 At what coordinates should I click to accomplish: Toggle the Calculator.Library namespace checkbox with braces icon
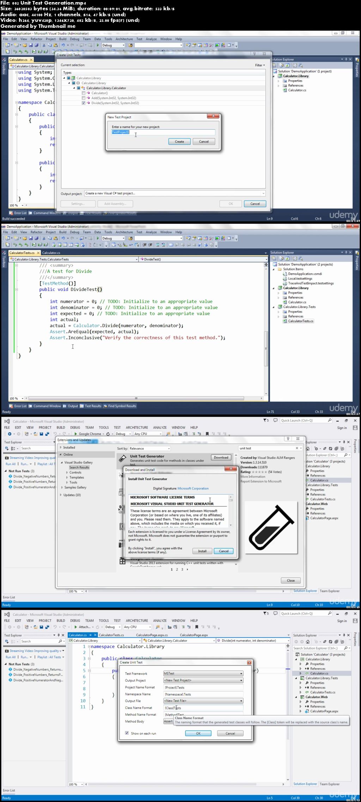click(x=74, y=83)
